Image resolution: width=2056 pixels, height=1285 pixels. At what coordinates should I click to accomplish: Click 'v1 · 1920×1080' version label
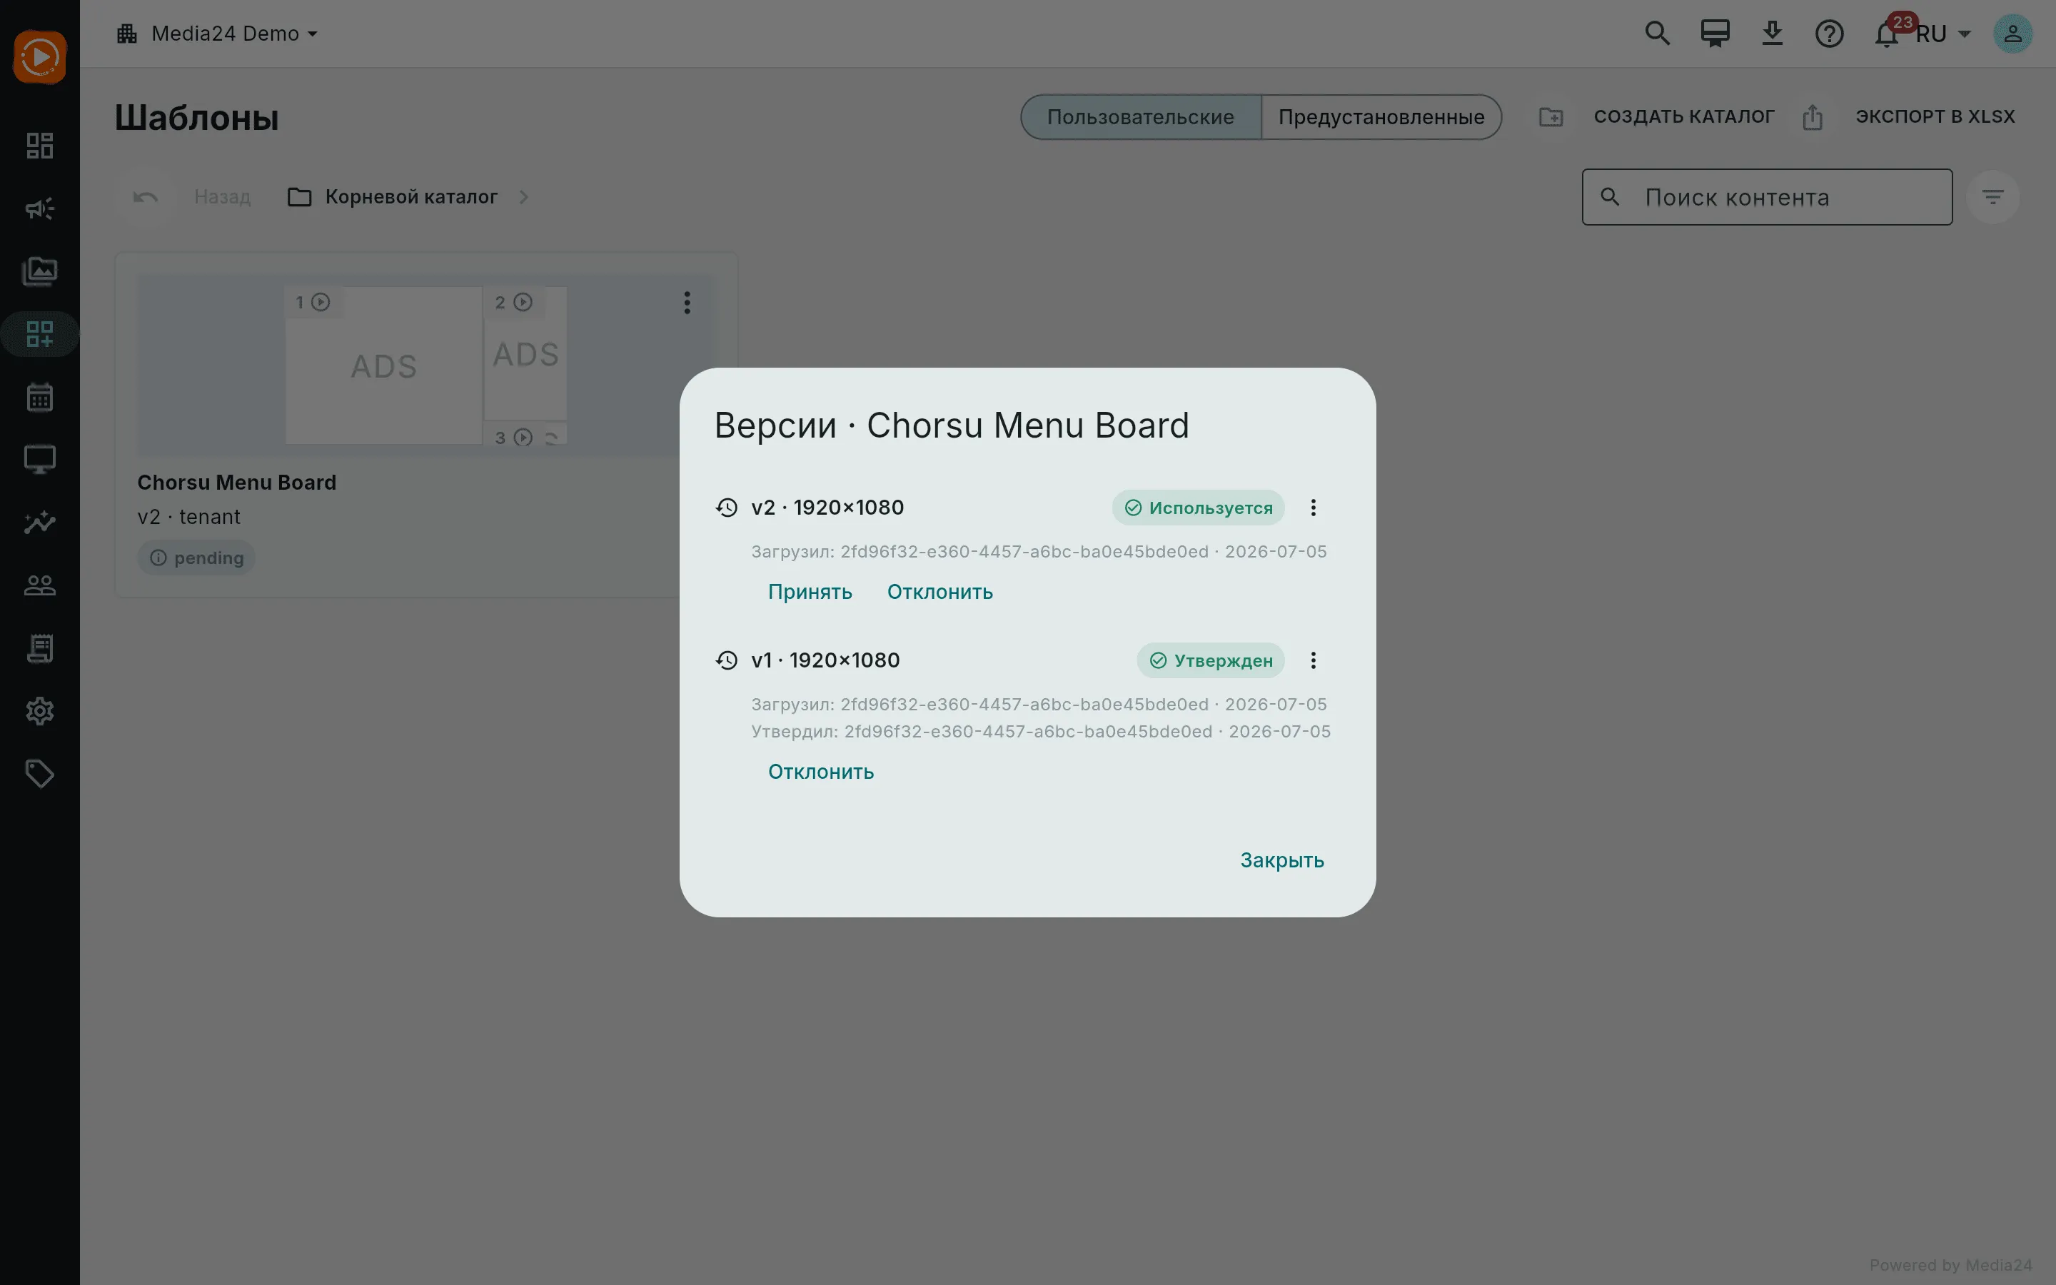click(825, 660)
